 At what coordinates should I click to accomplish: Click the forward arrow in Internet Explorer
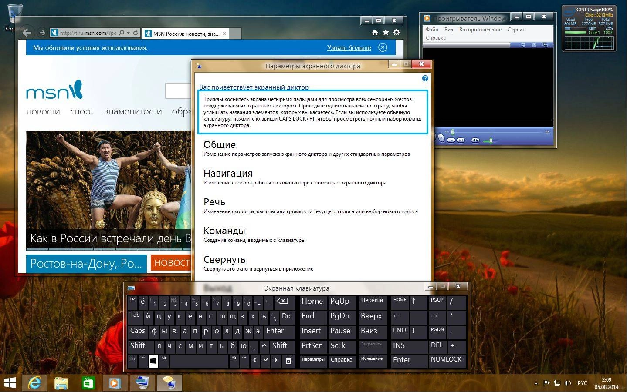[42, 33]
